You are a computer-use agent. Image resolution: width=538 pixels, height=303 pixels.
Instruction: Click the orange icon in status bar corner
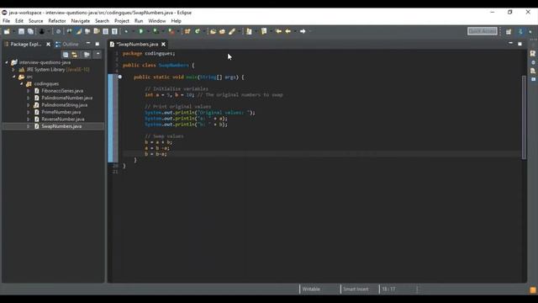532,290
